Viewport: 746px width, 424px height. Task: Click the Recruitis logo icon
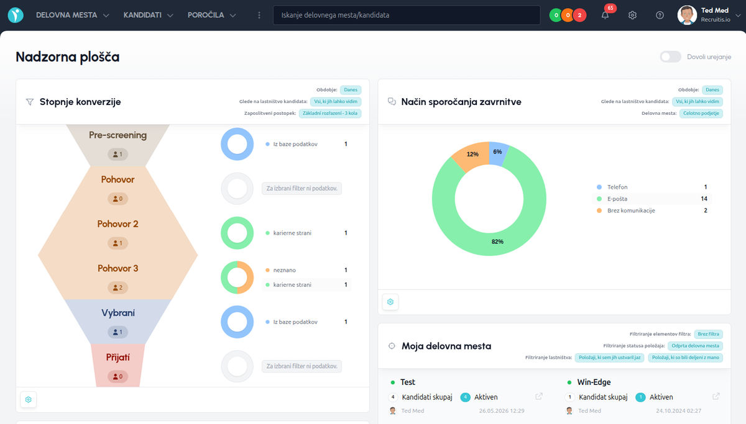click(16, 15)
